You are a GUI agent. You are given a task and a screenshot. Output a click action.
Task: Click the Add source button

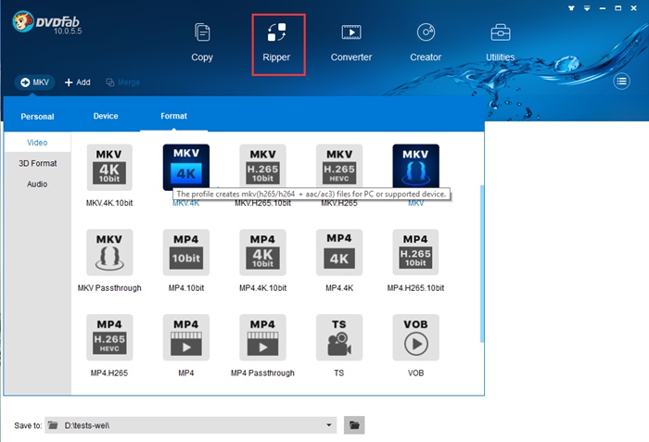click(x=77, y=82)
